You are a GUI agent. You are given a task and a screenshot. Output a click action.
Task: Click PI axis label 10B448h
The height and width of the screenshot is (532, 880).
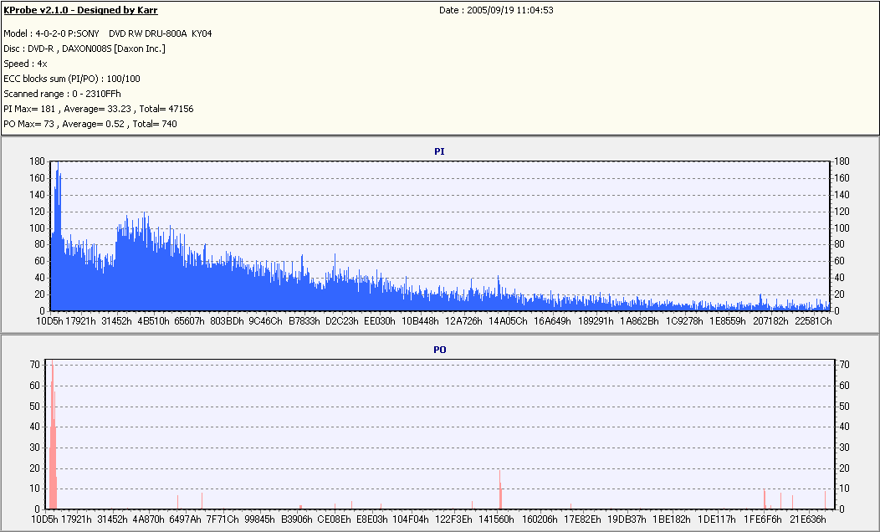tap(420, 321)
